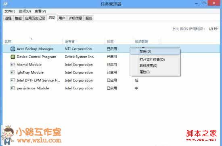Choose 禁用(D) in the context menu
Screen dimensions: 222x146
155,51
